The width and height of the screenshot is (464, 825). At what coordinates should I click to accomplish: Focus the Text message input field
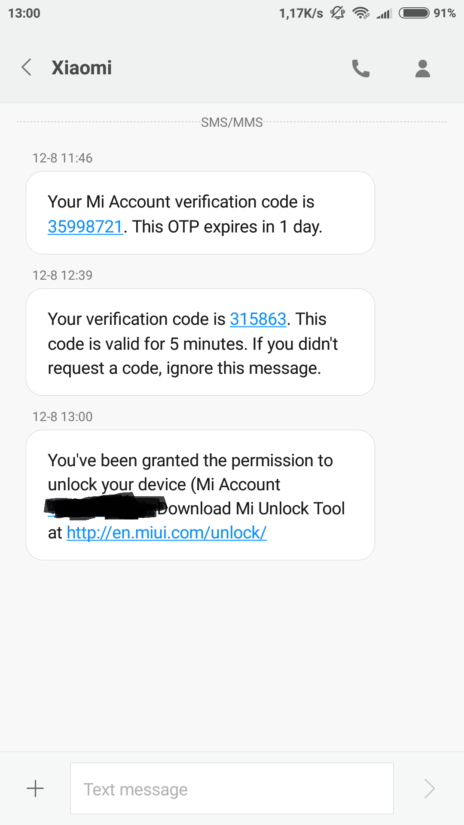pyautogui.click(x=232, y=788)
